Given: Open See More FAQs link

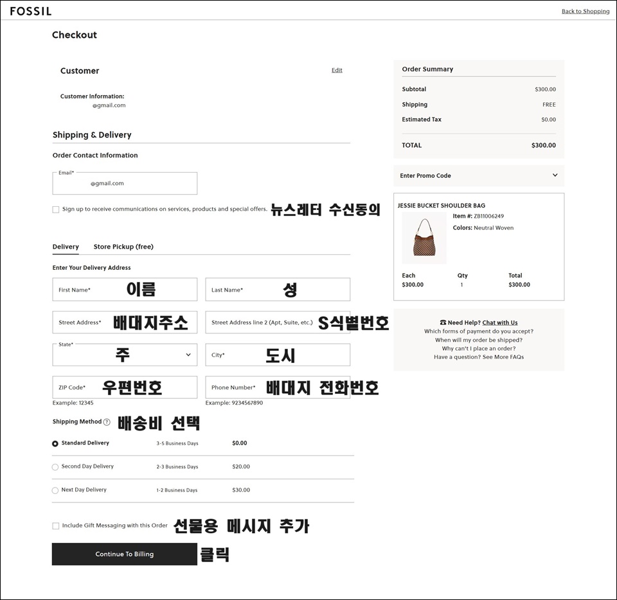Looking at the screenshot, I should pyautogui.click(x=503, y=357).
